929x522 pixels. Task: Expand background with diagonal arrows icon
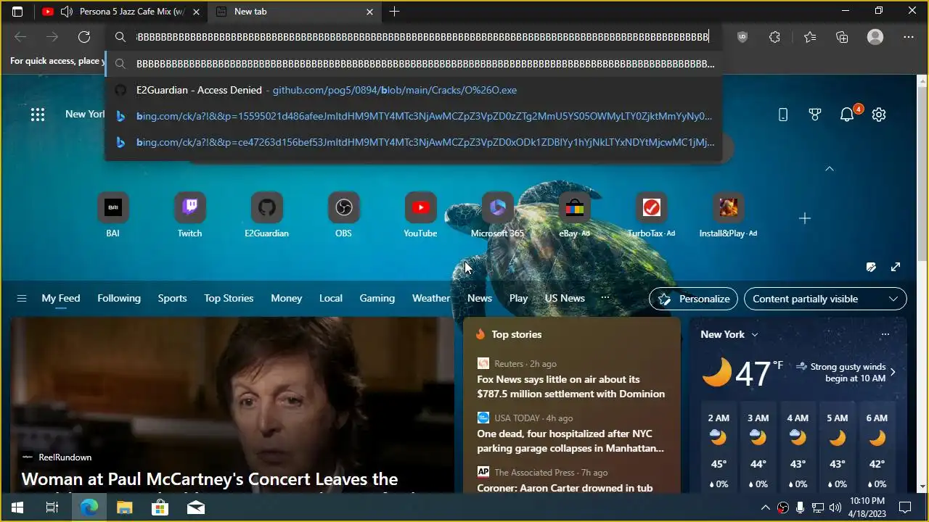896,267
